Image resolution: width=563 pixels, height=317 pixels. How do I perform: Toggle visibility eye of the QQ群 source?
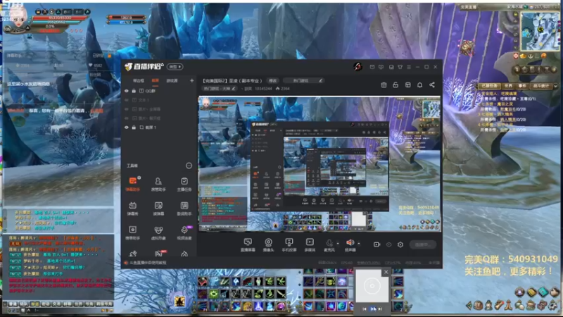pyautogui.click(x=127, y=91)
